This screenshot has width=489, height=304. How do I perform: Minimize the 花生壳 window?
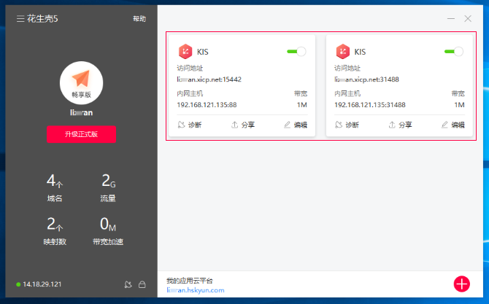click(x=450, y=19)
